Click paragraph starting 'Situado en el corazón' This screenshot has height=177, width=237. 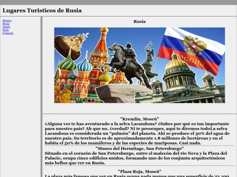tap(136, 158)
